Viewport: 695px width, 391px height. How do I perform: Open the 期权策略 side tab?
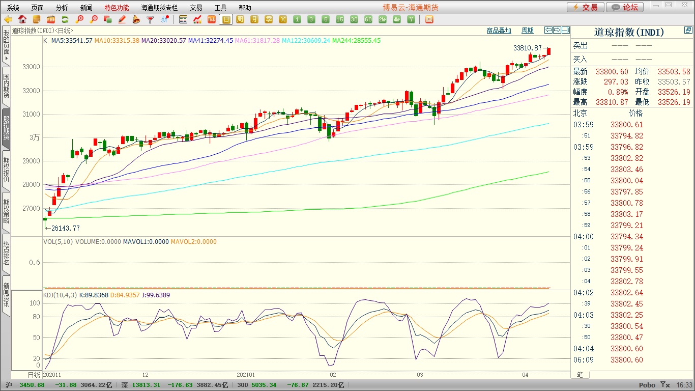click(x=6, y=211)
